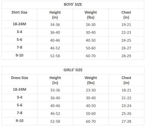This screenshot has width=148, height=126.
Task: Click girls' chest value 23-24
Action: (126, 106)
